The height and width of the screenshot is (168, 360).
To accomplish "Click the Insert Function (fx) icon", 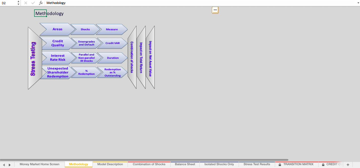I will [41, 3].
